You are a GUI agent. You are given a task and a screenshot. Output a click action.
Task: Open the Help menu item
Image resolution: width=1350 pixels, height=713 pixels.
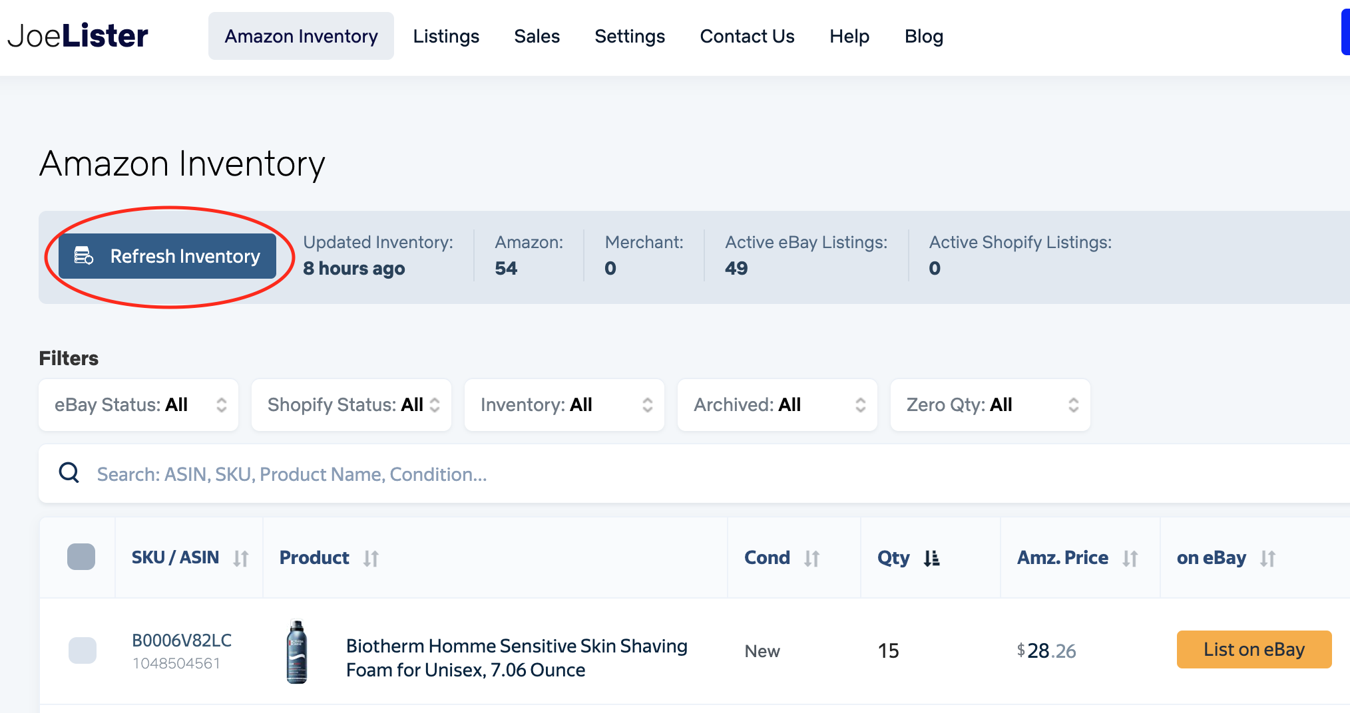(849, 36)
